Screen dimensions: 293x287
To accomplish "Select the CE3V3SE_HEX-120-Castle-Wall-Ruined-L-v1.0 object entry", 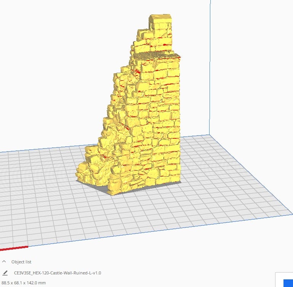I will coord(58,273).
